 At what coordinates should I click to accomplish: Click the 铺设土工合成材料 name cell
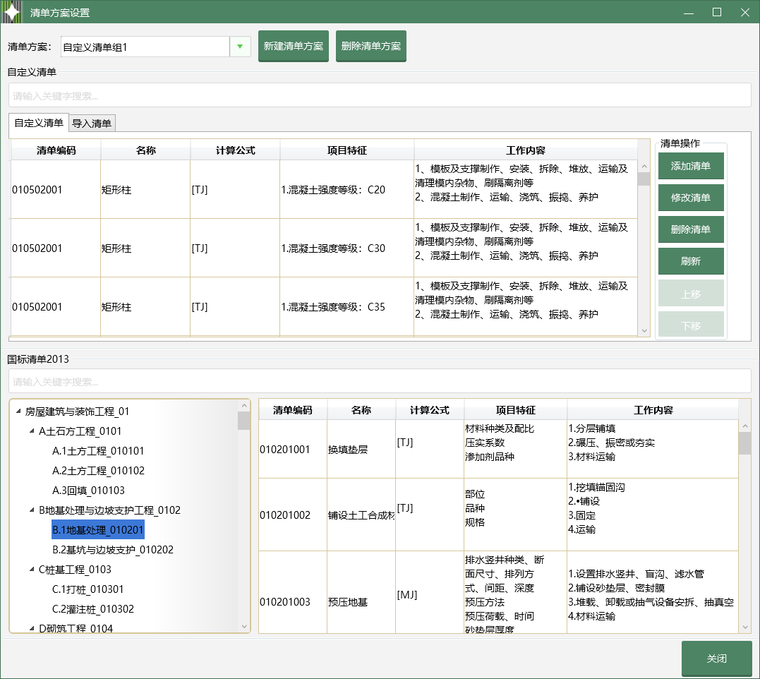coord(361,515)
